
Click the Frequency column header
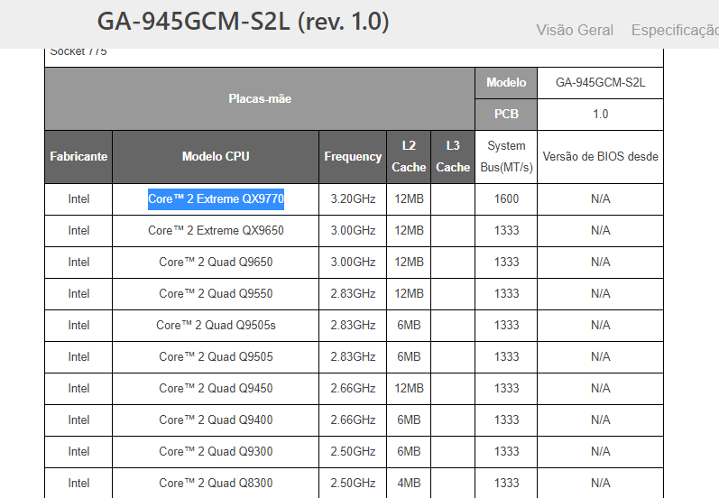tap(353, 157)
